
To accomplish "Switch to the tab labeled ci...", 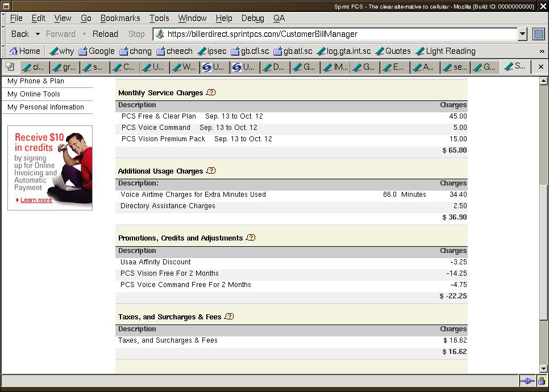I will coord(34,67).
